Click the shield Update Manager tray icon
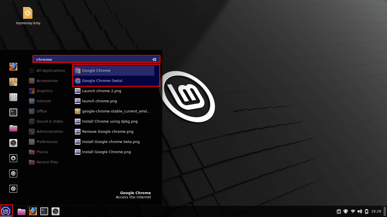 pos(346,211)
